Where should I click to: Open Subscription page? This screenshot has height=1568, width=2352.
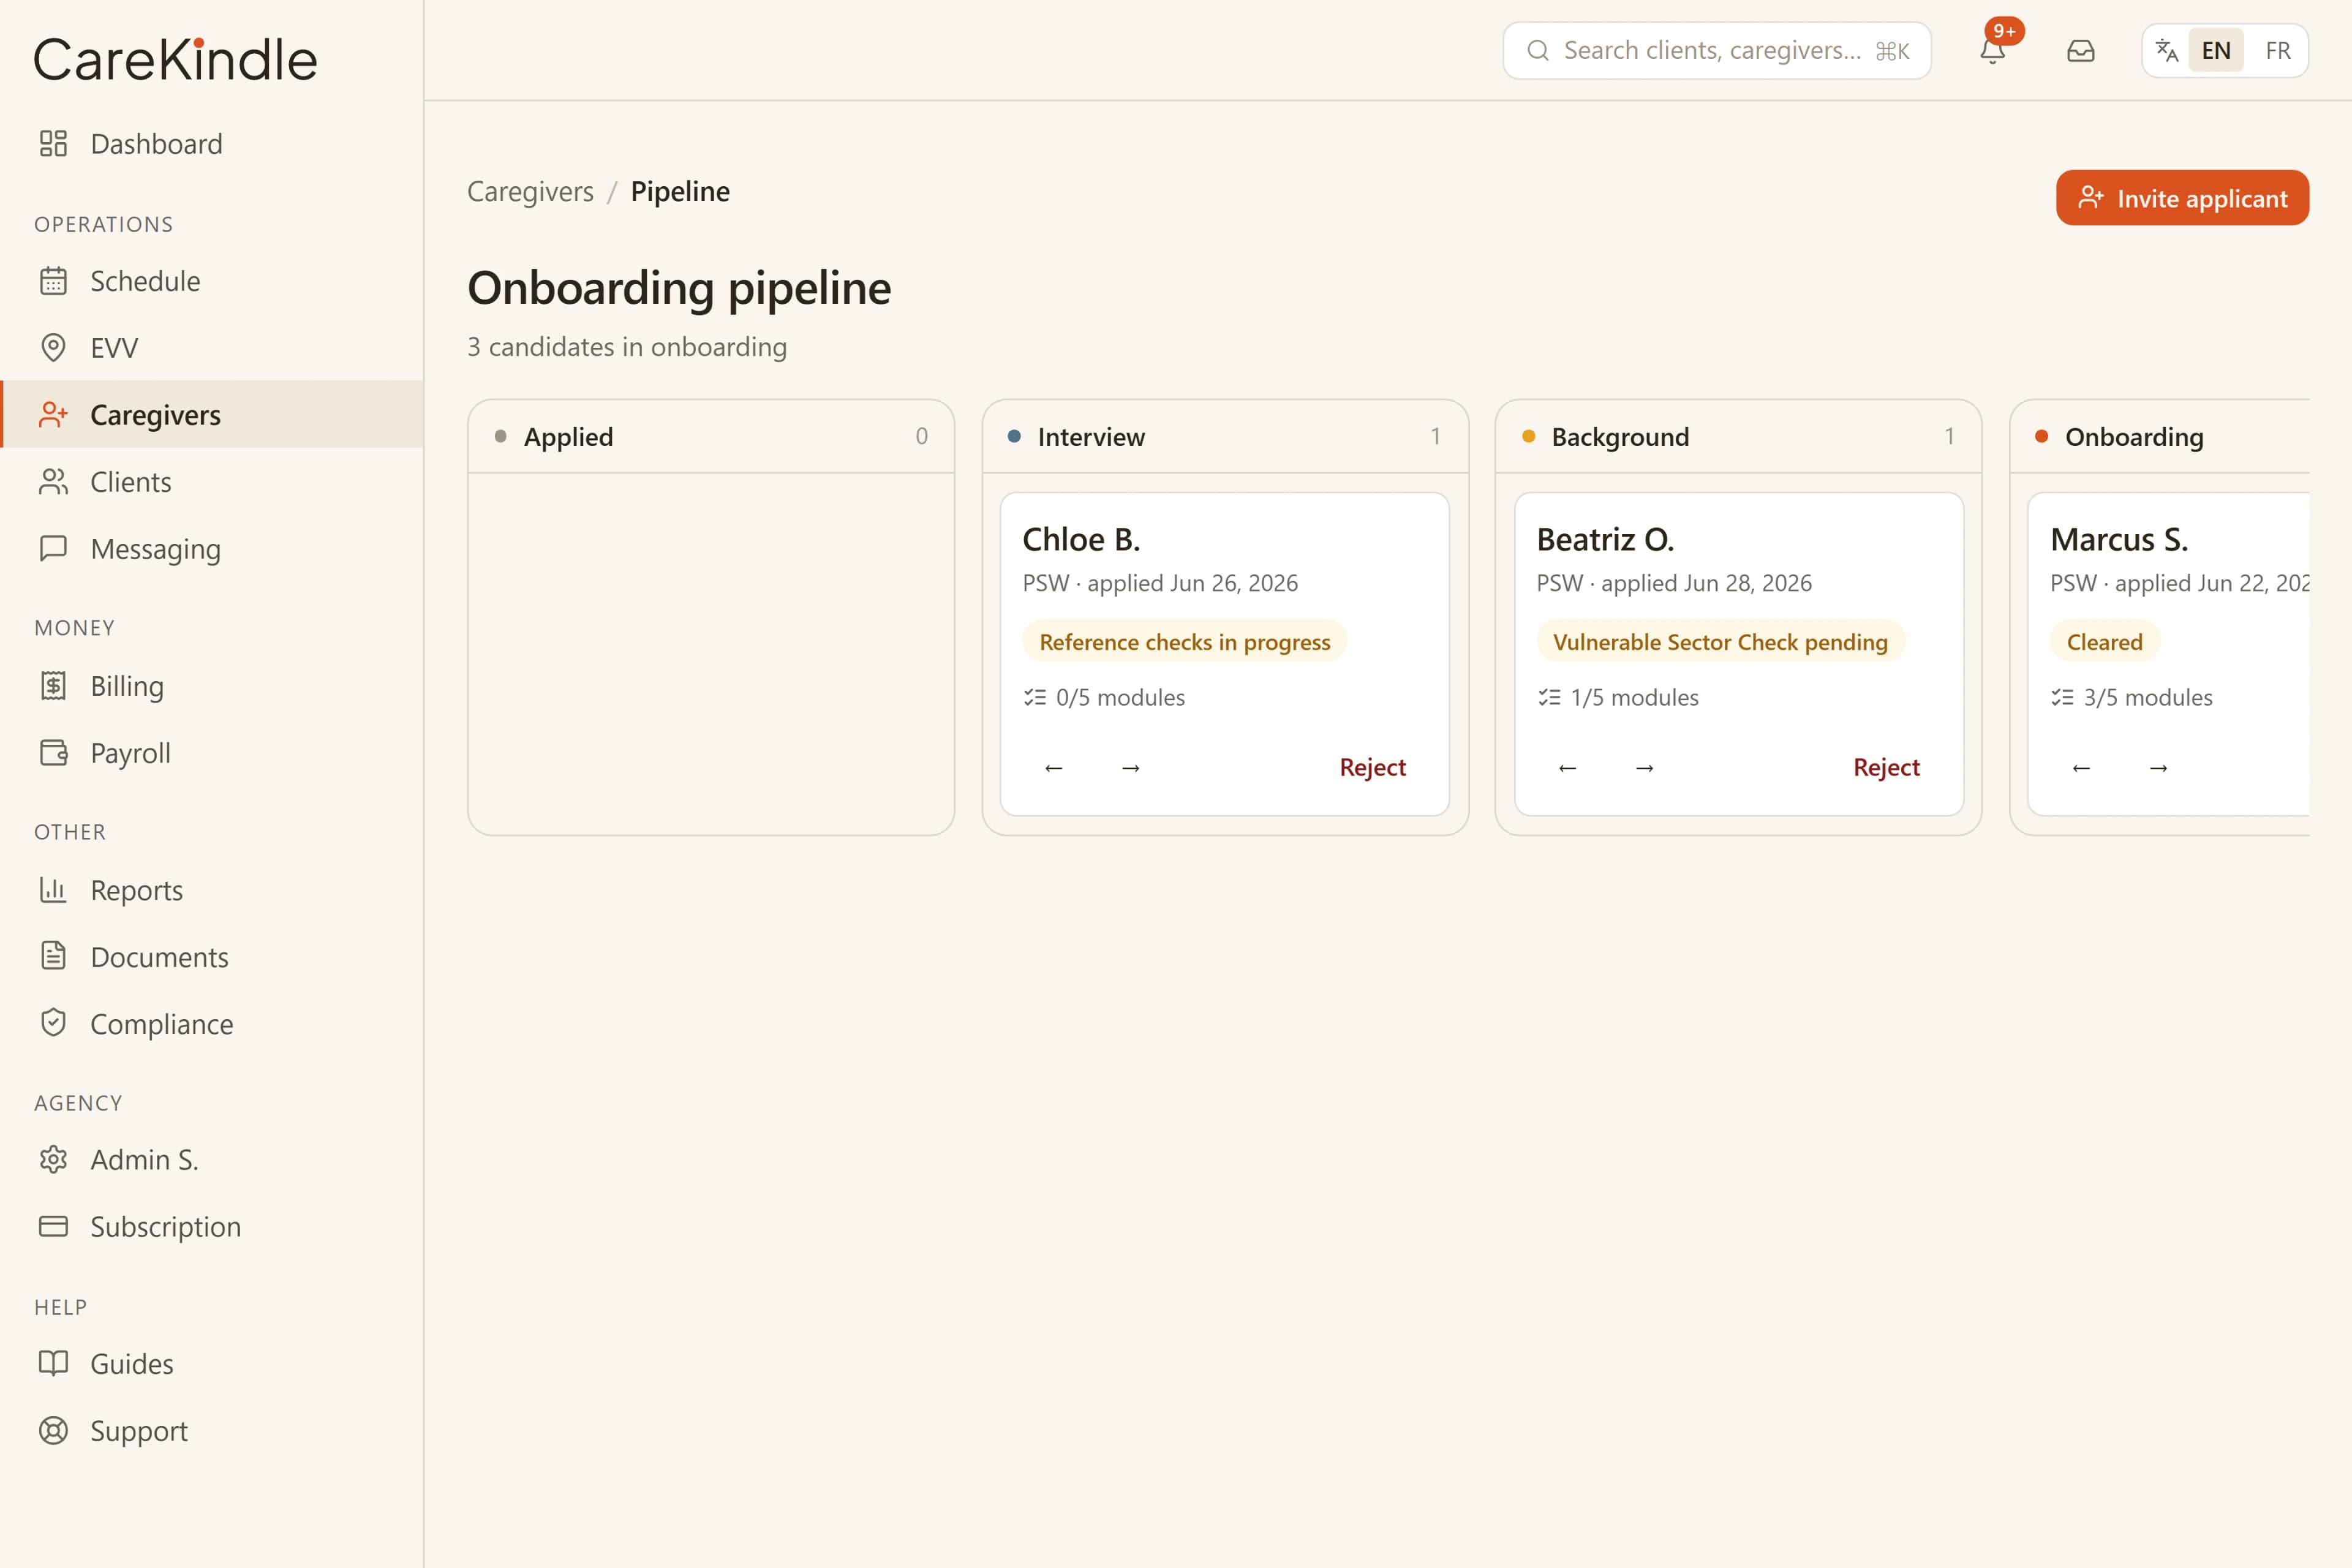212,1227
